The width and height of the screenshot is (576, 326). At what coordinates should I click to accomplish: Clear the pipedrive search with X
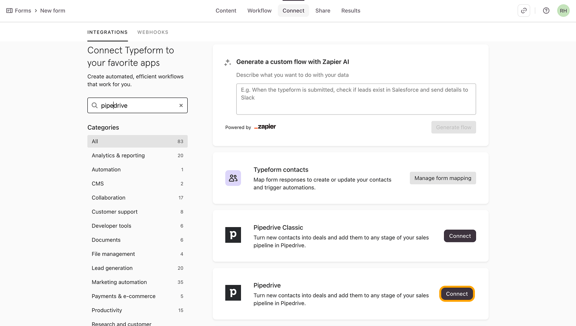coord(181,106)
